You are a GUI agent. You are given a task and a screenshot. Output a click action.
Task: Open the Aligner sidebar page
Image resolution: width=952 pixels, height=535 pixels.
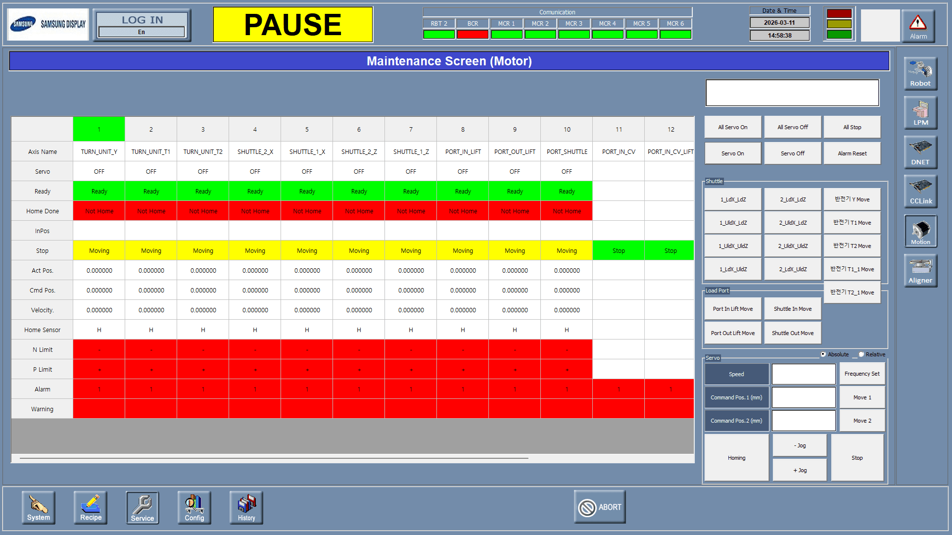(x=920, y=270)
